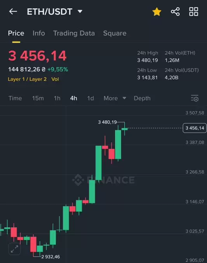Select the Price tab

[16, 33]
